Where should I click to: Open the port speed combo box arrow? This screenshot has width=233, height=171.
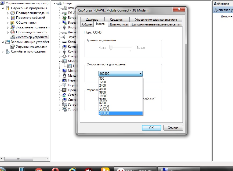coord(140,73)
